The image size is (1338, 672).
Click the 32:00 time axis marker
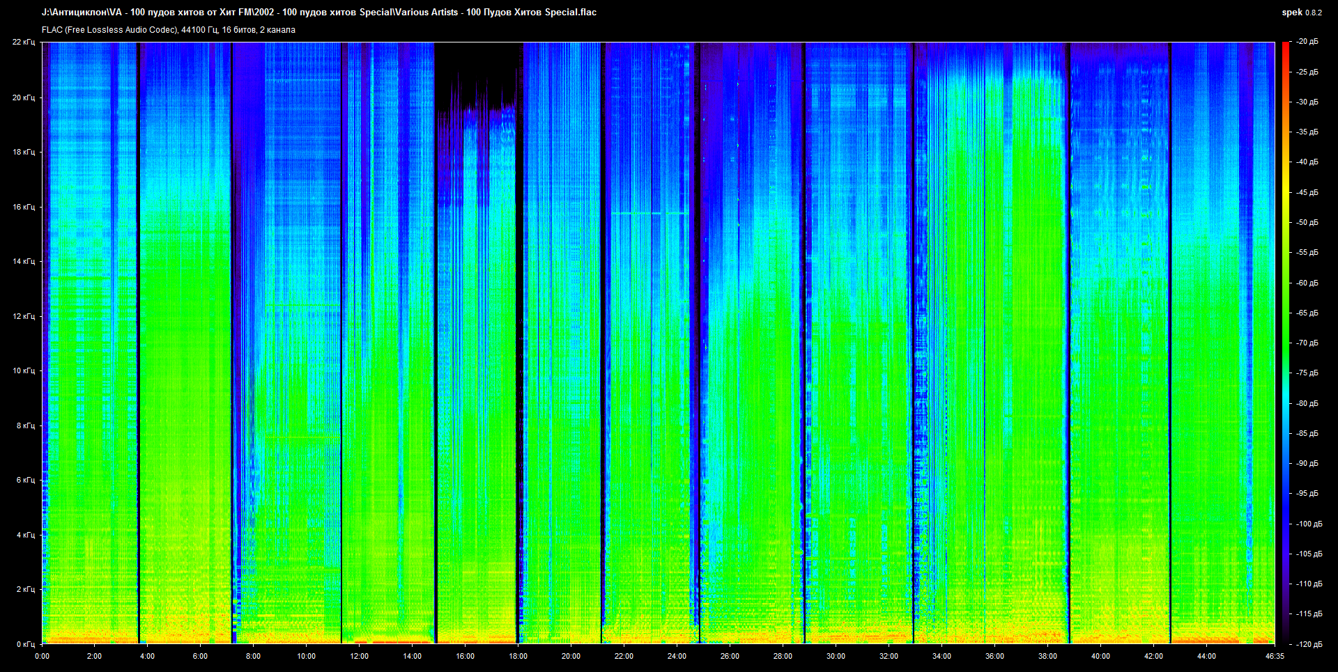pos(889,656)
